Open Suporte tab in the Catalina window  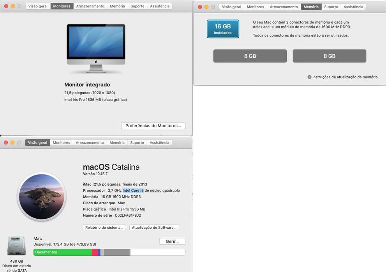point(137,143)
